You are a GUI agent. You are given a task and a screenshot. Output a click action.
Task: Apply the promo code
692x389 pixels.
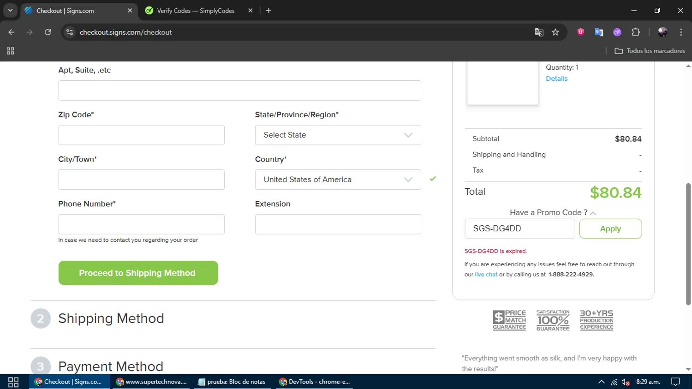point(610,228)
